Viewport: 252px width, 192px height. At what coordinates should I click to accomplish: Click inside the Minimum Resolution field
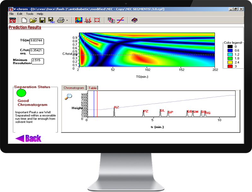[37, 61]
